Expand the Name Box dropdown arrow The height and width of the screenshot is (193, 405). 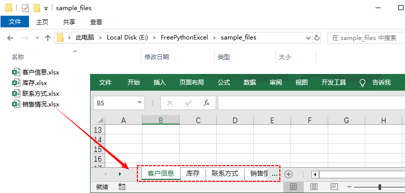pos(139,103)
